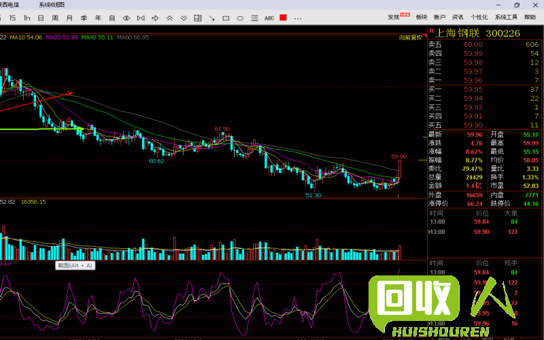Click the red R marker beside stock name

(x=431, y=31)
